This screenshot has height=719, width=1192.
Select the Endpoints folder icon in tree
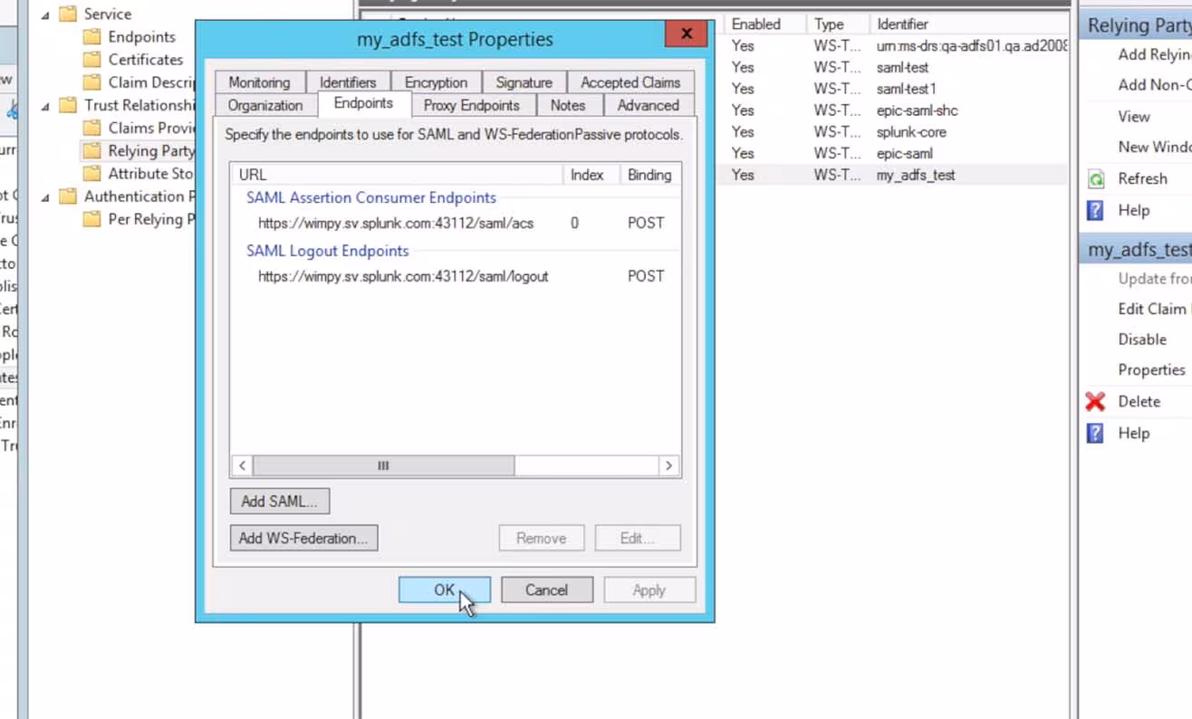click(x=91, y=37)
